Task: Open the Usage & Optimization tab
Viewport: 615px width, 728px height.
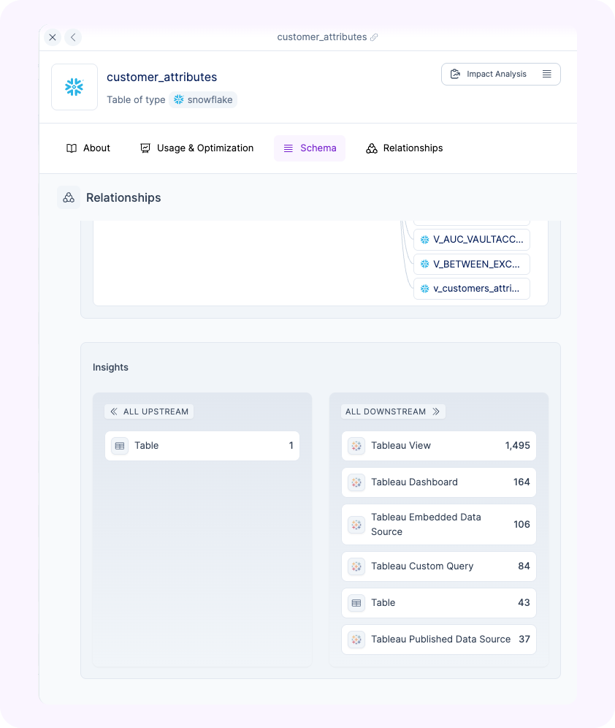Action: [196, 148]
